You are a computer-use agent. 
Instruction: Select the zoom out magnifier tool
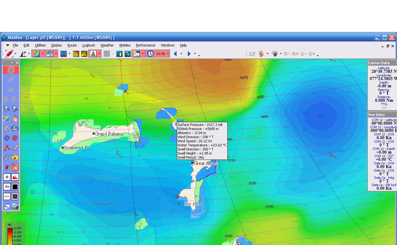(x=15, y=109)
